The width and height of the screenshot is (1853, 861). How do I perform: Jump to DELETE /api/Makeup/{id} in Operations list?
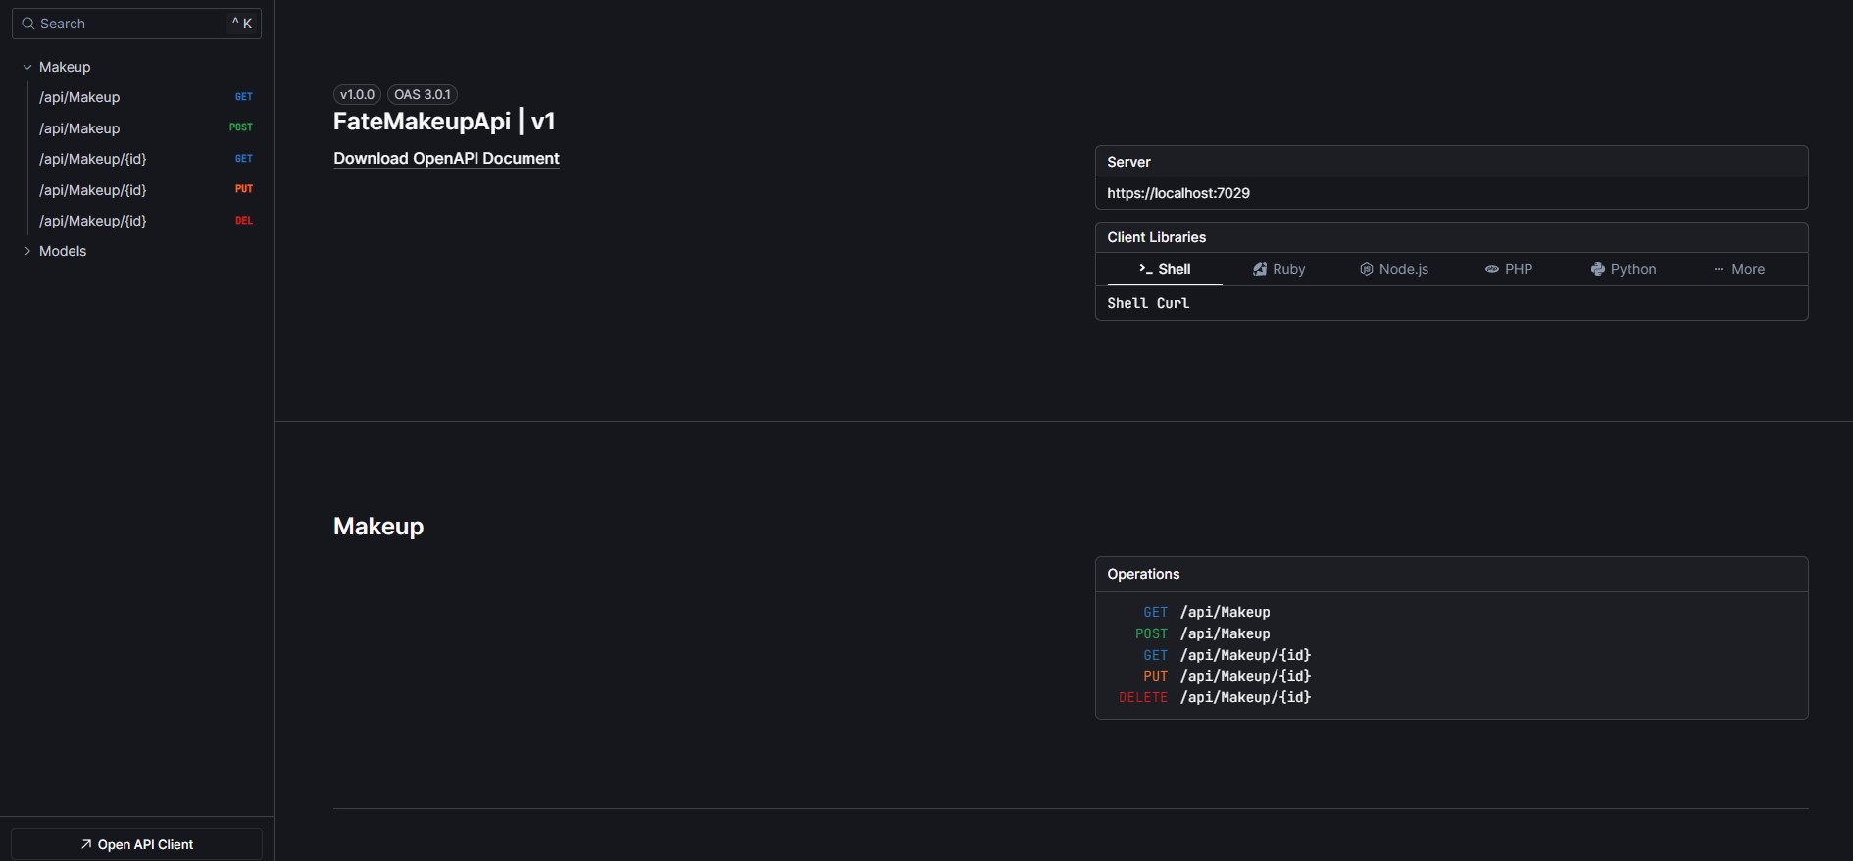[1245, 697]
